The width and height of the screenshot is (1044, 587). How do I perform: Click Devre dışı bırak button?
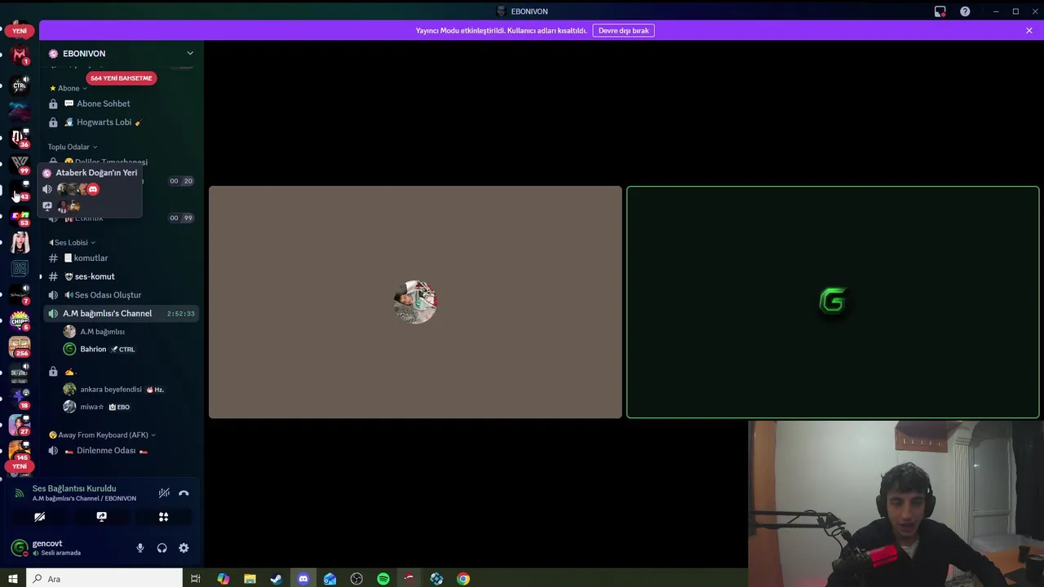(x=623, y=31)
